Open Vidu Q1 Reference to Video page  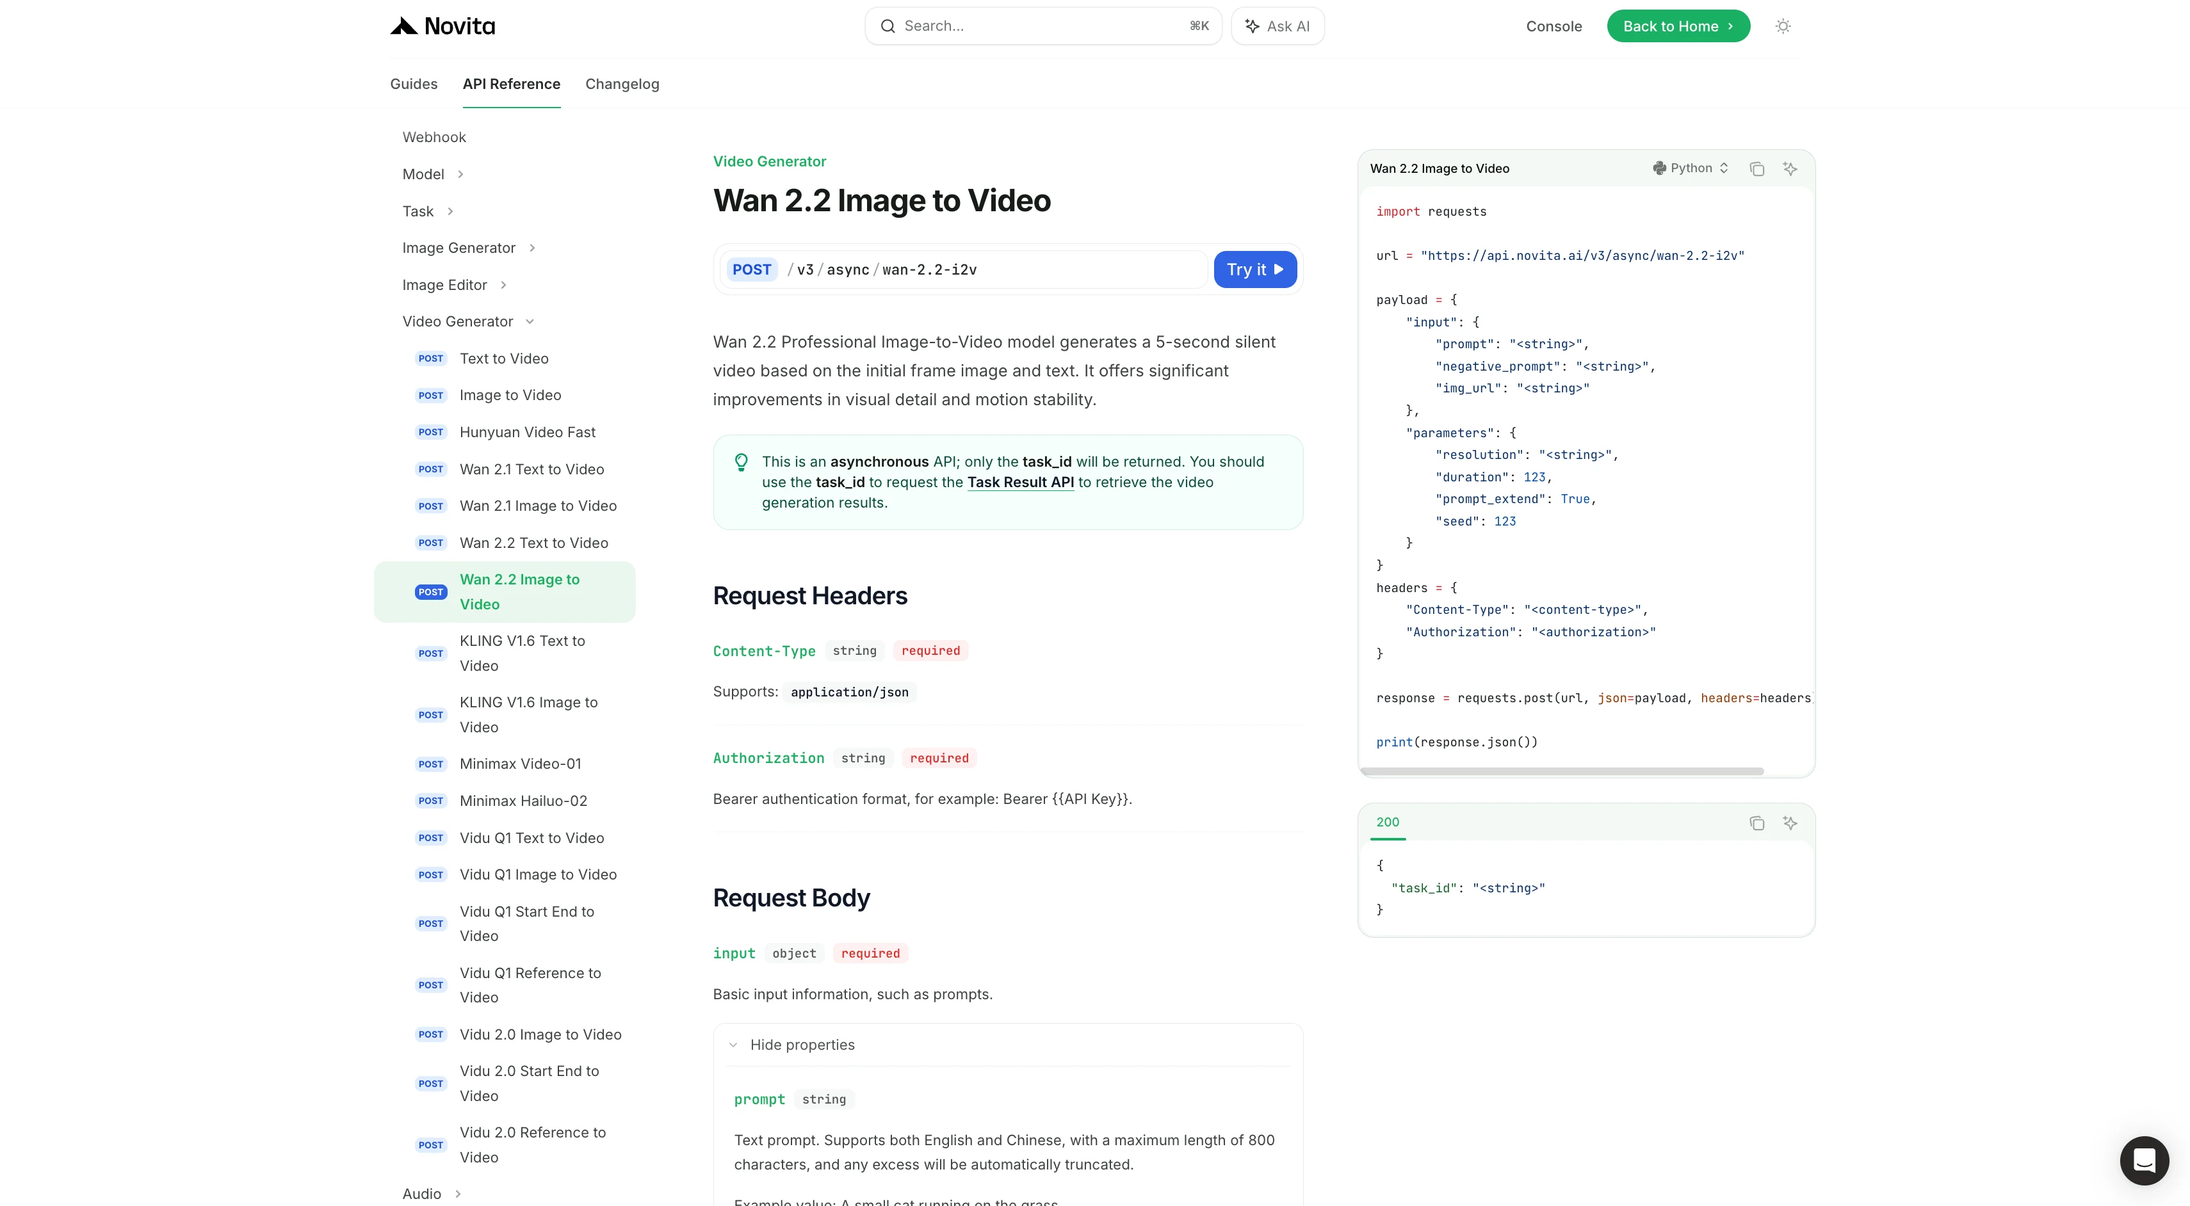point(530,985)
